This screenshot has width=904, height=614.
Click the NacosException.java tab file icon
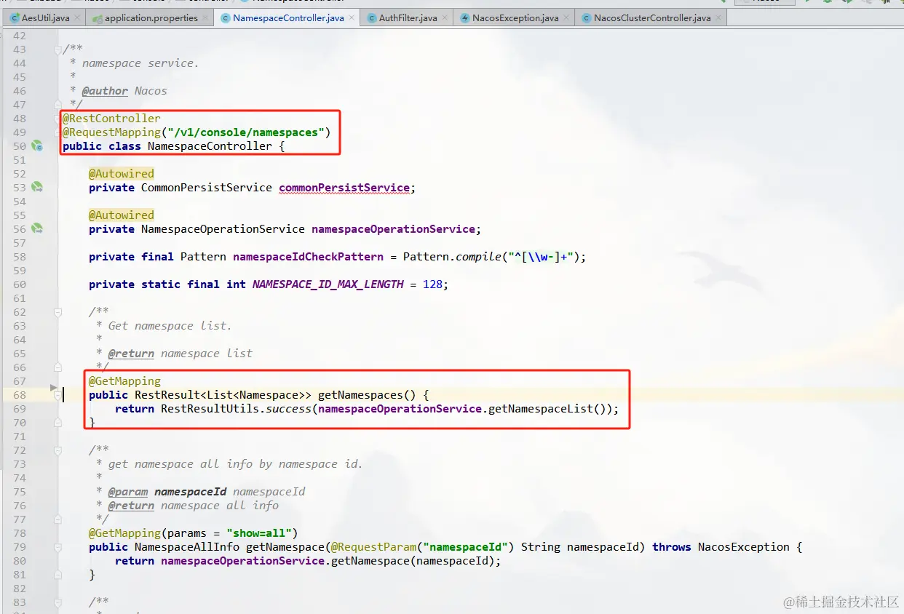tap(465, 17)
